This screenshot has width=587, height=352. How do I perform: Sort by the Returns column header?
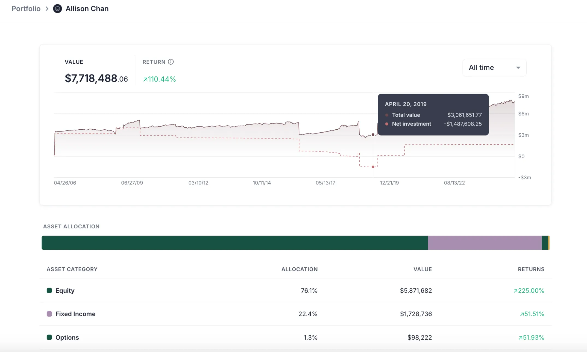tap(531, 269)
